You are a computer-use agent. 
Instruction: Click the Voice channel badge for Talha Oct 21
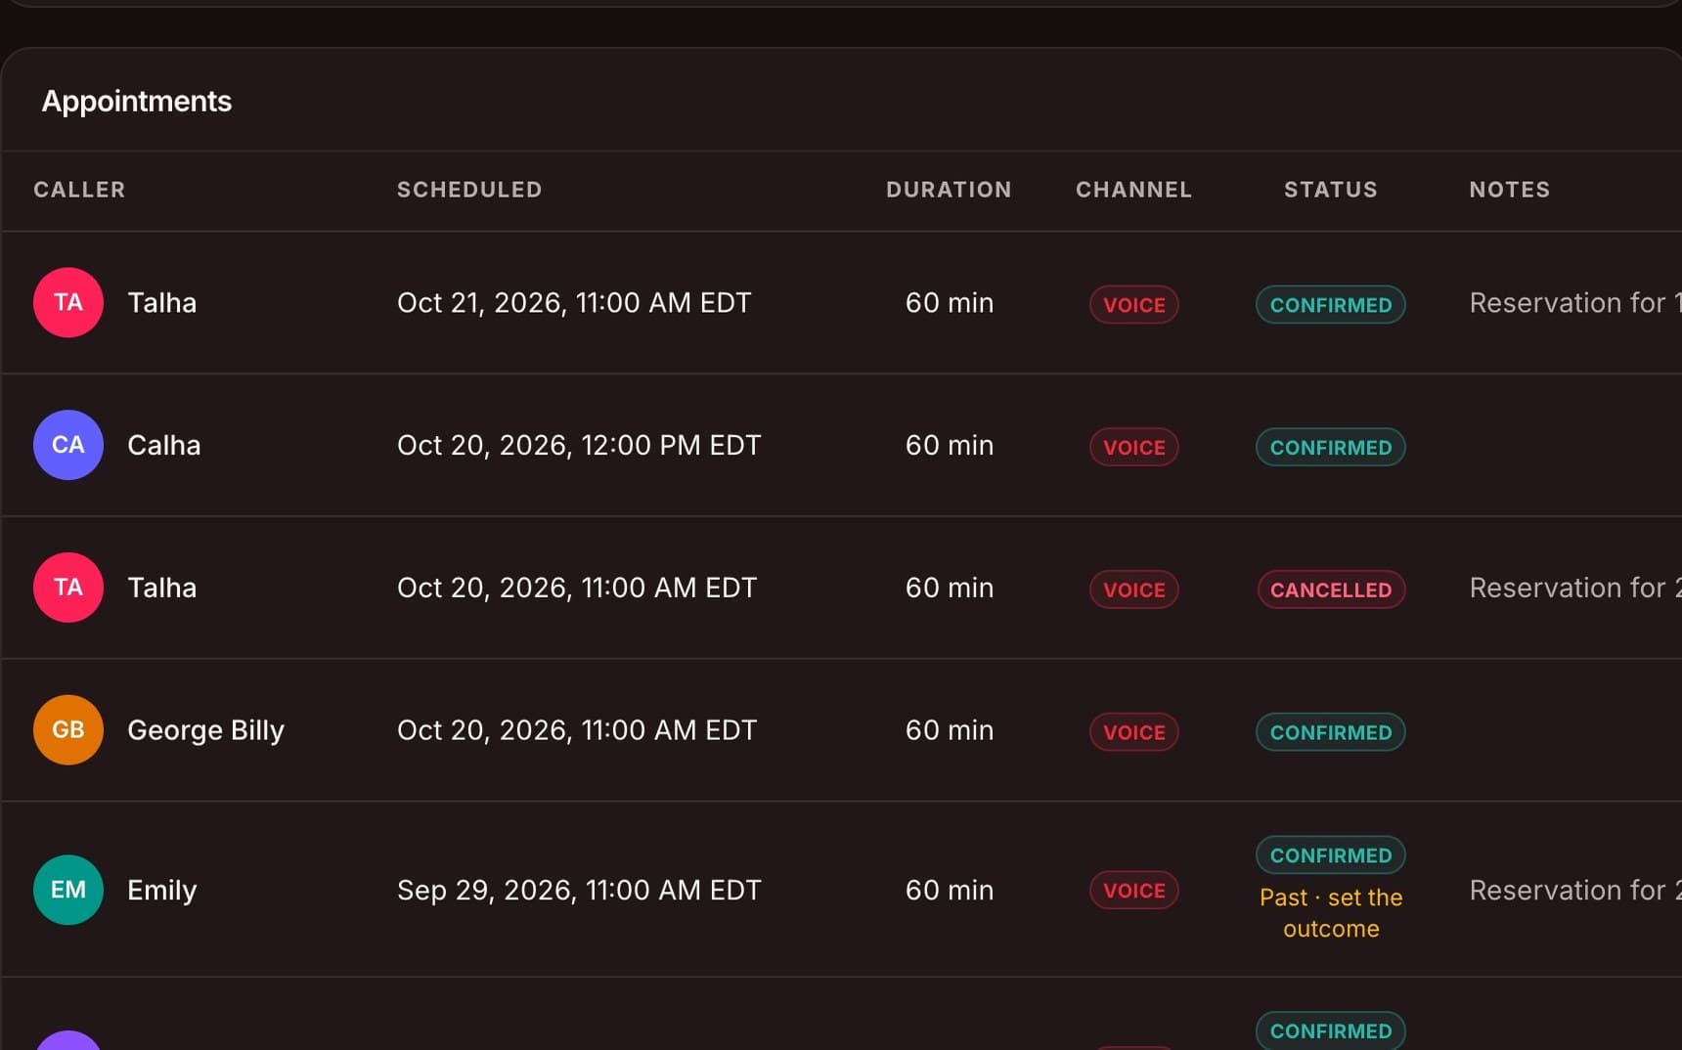pos(1134,304)
